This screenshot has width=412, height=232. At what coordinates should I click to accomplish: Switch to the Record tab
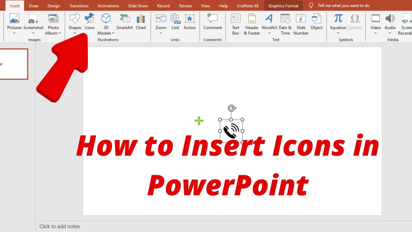pos(164,6)
